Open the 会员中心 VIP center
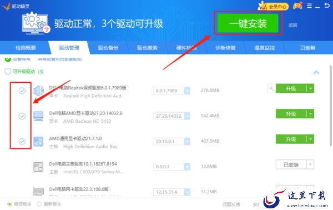 (x=274, y=6)
